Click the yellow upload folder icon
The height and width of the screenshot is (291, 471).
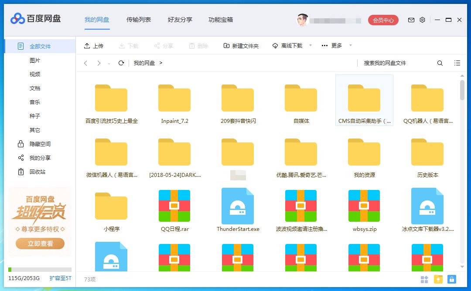pyautogui.click(x=438, y=280)
